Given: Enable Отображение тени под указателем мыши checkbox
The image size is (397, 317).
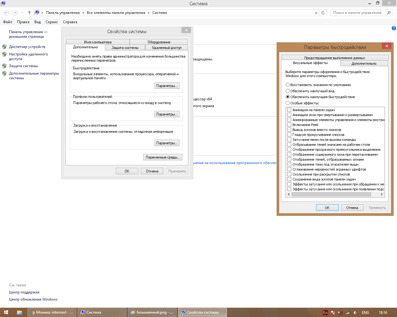Looking at the screenshot, I should [x=289, y=164].
